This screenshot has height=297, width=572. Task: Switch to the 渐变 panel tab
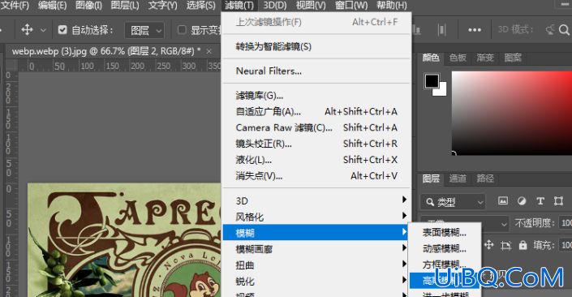(485, 58)
